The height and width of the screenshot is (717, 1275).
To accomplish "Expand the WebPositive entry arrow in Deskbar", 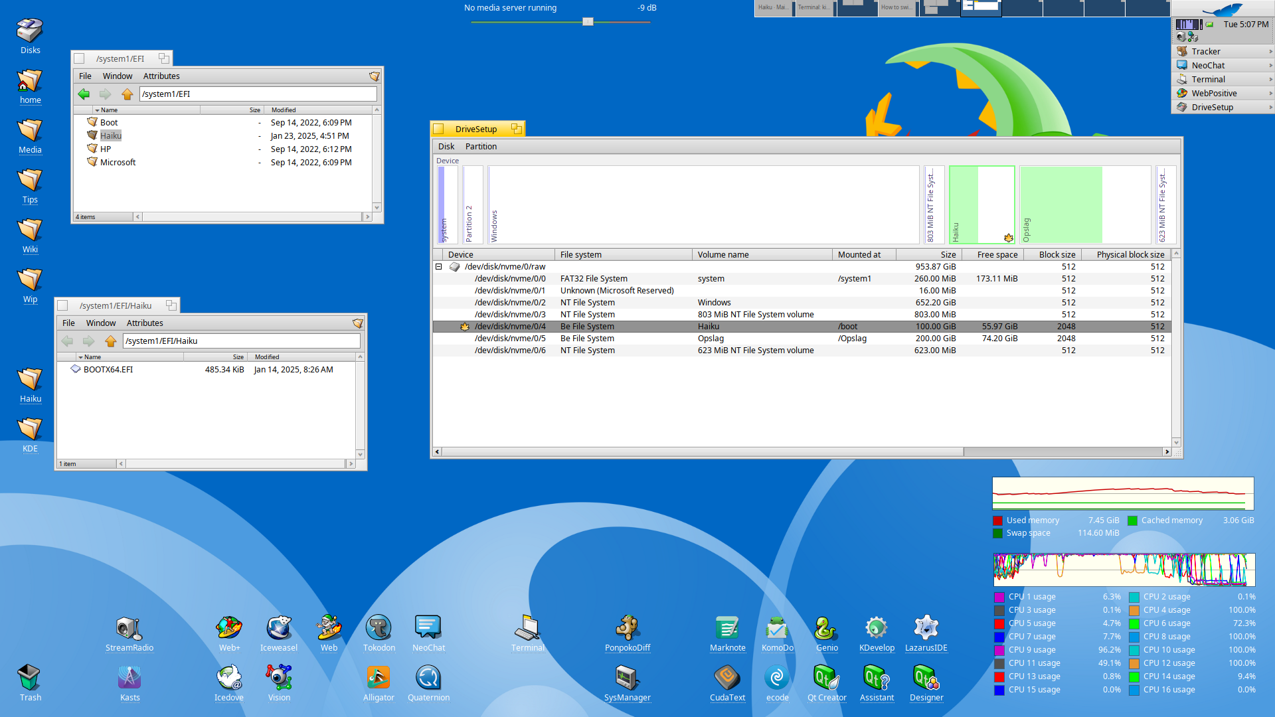I will [x=1270, y=94].
